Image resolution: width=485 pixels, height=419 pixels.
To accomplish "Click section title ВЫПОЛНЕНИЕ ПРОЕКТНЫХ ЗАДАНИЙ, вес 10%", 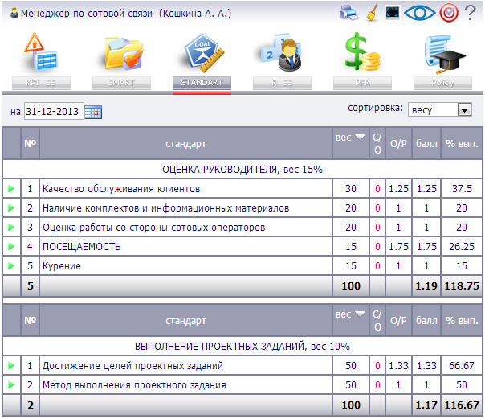I will click(x=243, y=347).
